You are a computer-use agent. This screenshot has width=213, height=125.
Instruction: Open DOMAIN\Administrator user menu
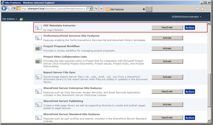186,17
